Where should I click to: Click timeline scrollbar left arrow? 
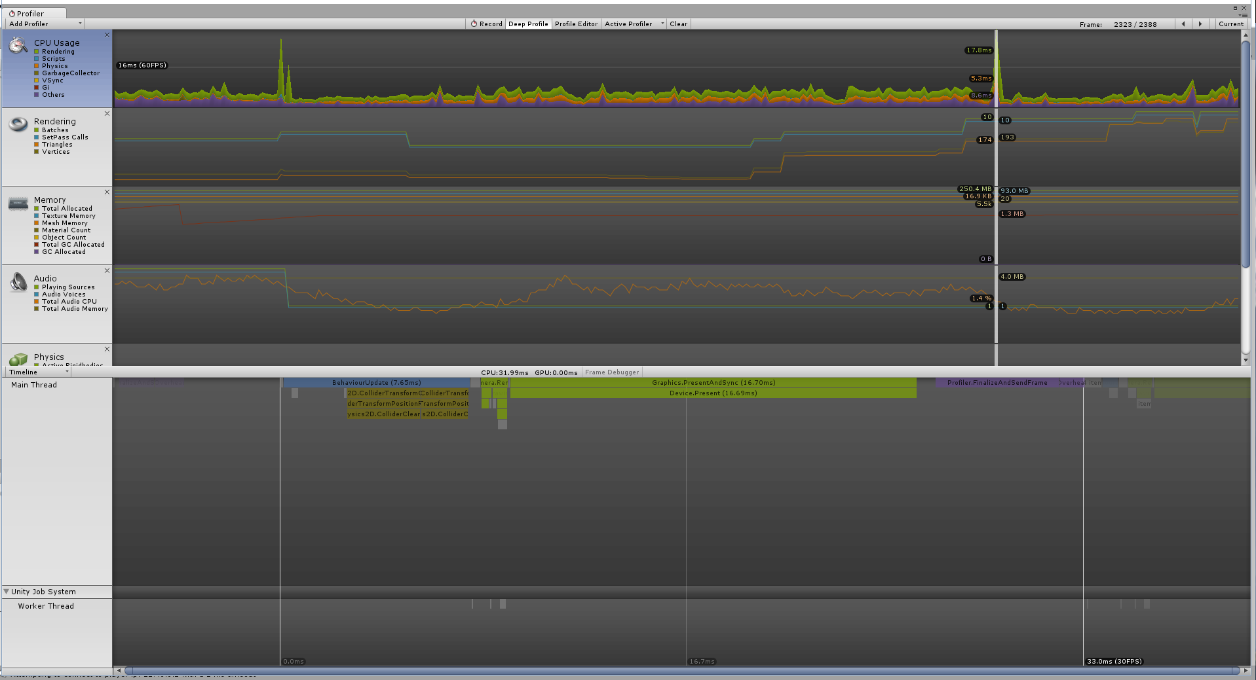pyautogui.click(x=119, y=670)
